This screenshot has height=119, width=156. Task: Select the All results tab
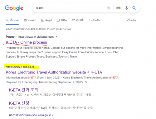[12, 20]
